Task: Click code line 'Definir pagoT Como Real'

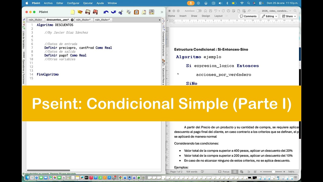Action: (65, 55)
